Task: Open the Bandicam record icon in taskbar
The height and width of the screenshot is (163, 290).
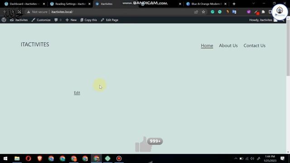Action: click(119, 158)
